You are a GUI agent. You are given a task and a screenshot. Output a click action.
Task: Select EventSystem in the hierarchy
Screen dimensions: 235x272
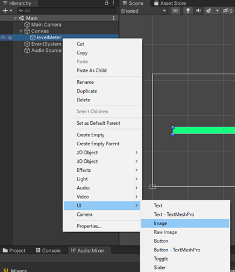point(46,44)
